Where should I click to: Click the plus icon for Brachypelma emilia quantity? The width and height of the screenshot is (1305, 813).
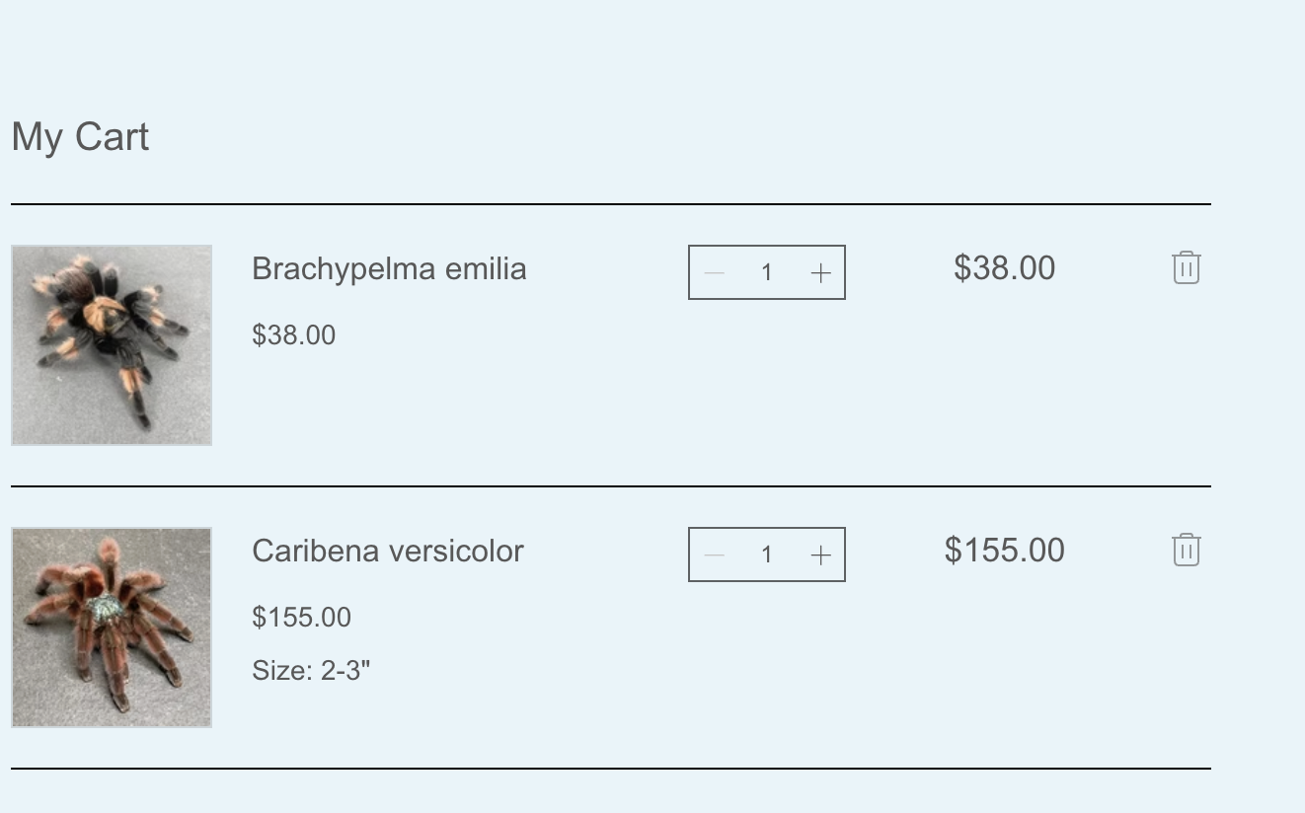point(819,272)
